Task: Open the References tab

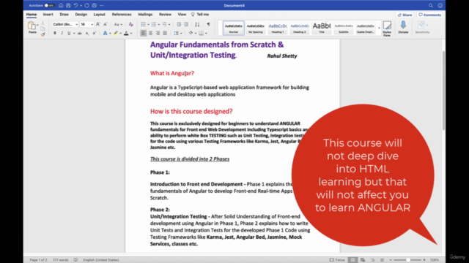Action: tap(122, 15)
